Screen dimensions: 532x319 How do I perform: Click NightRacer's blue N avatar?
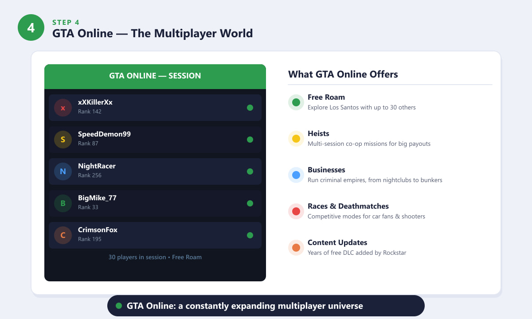point(63,171)
